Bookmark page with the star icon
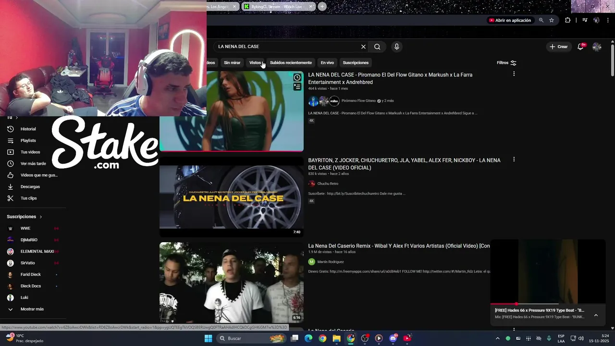Screen dimensions: 615x346 click(552, 20)
